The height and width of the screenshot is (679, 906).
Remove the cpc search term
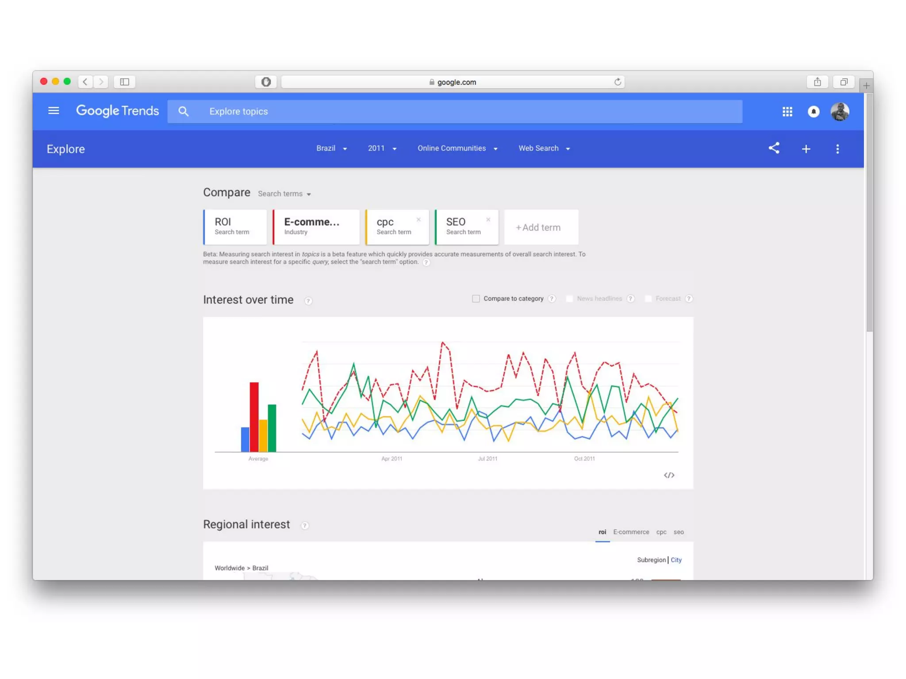[x=418, y=220]
